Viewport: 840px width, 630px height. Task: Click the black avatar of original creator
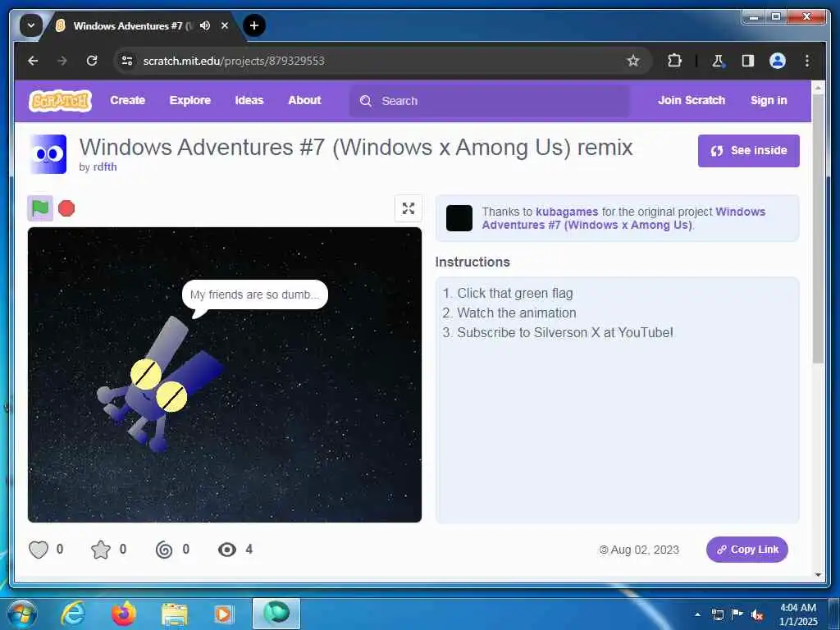(x=459, y=218)
